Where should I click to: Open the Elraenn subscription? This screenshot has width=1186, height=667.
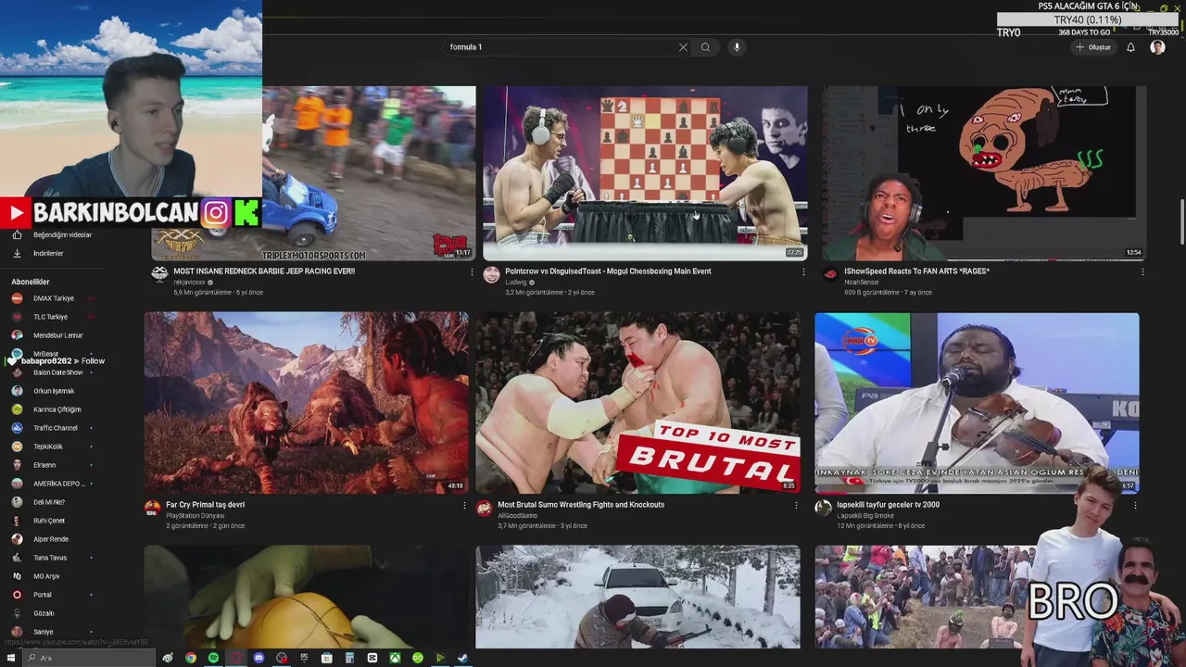pos(44,465)
